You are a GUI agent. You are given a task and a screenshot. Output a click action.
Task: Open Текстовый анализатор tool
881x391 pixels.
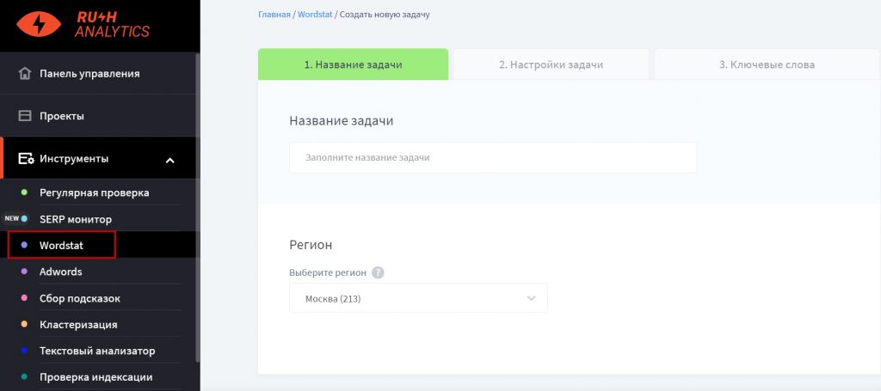coord(97,351)
